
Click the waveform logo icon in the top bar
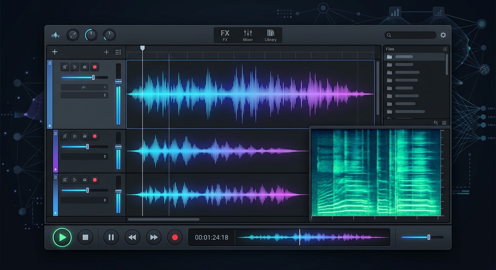(x=55, y=35)
